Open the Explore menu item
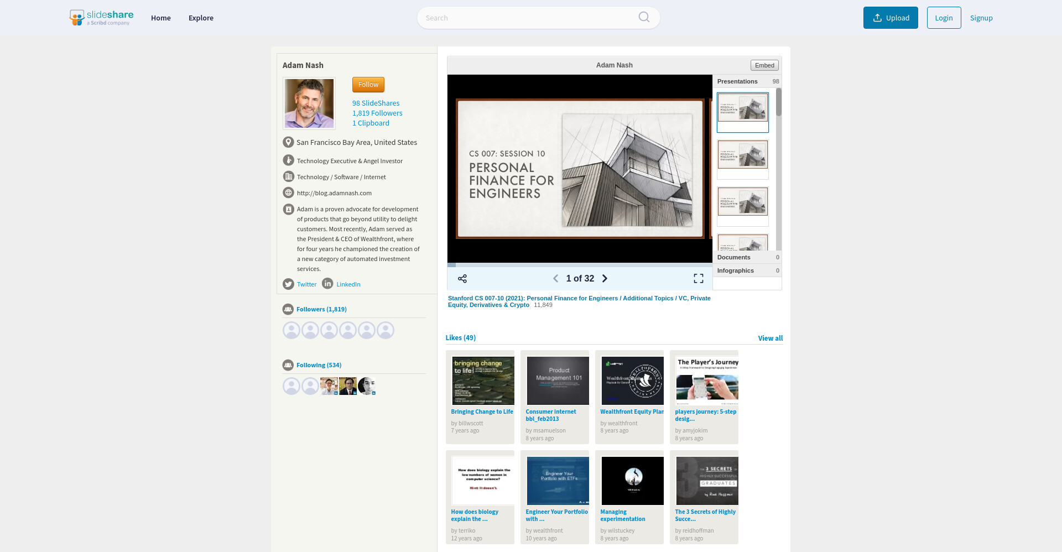This screenshot has width=1062, height=552. tap(201, 18)
